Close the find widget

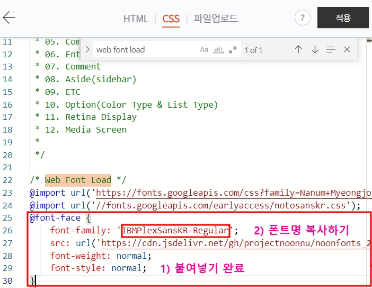pos(347,49)
